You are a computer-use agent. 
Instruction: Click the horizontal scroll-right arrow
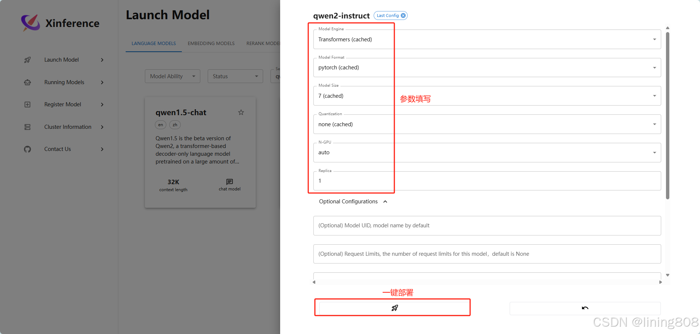660,282
